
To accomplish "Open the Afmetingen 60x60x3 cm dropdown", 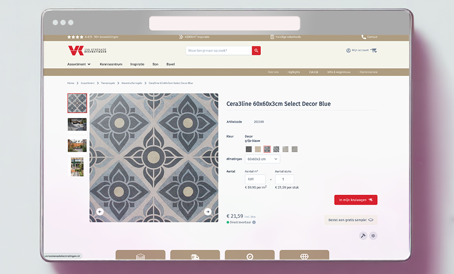I will [262, 159].
